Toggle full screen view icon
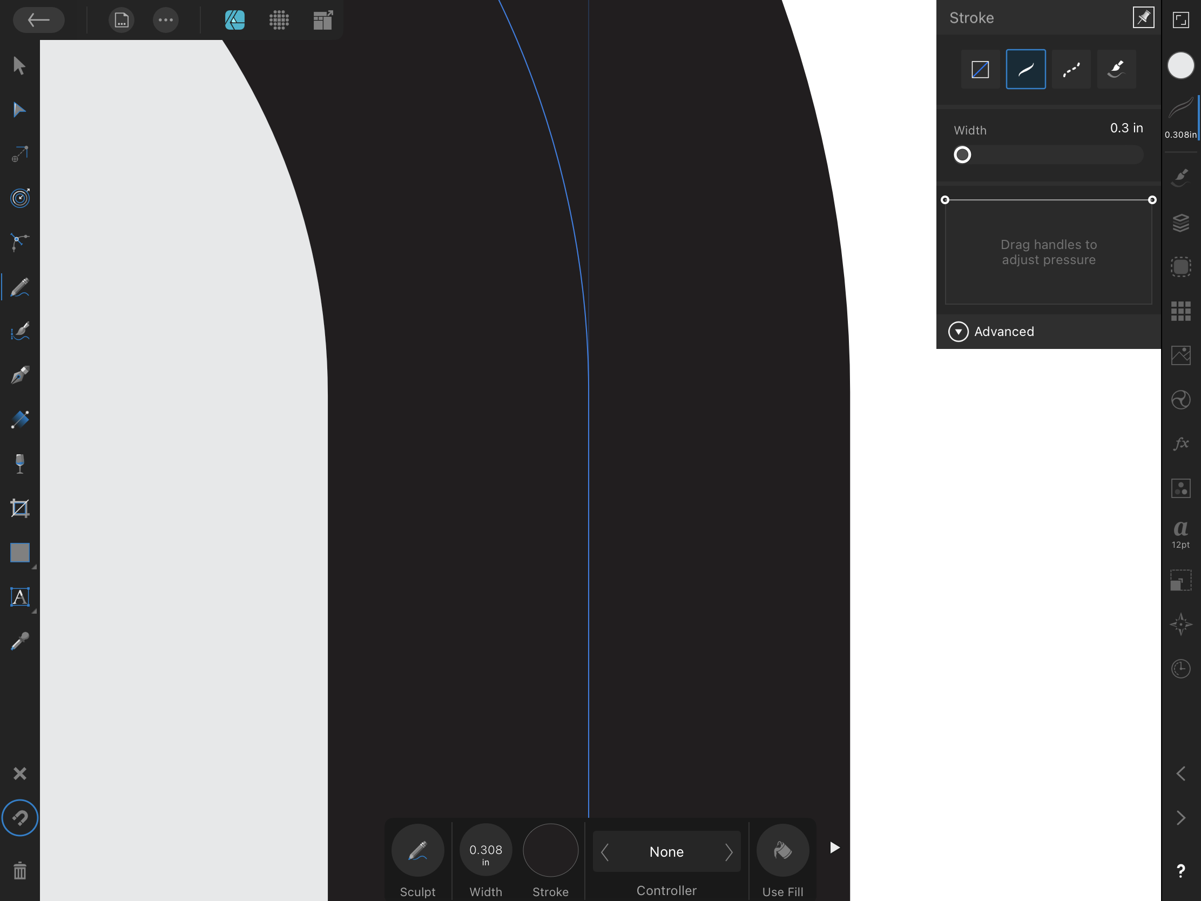Image resolution: width=1201 pixels, height=901 pixels. [1181, 21]
